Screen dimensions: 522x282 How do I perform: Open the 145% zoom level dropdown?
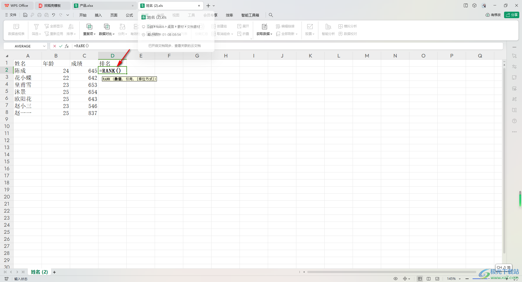pos(453,279)
